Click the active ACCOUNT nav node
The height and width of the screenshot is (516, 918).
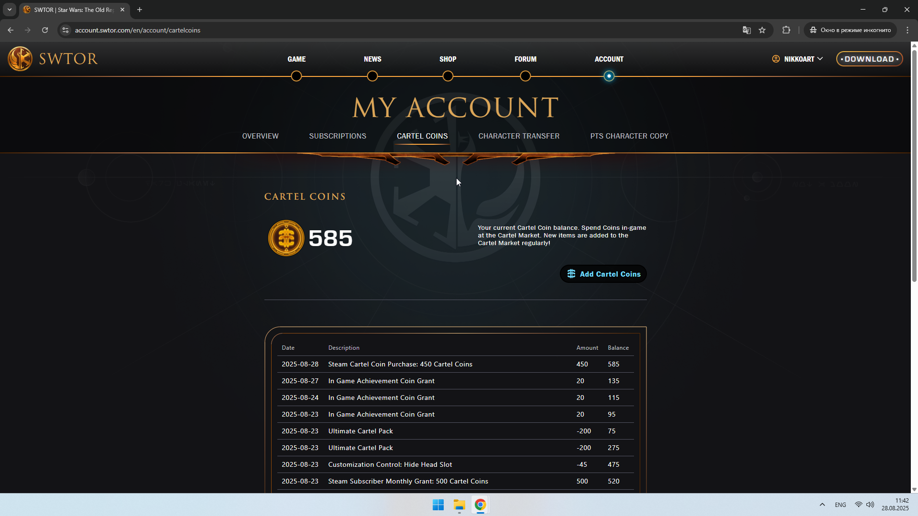tap(609, 76)
